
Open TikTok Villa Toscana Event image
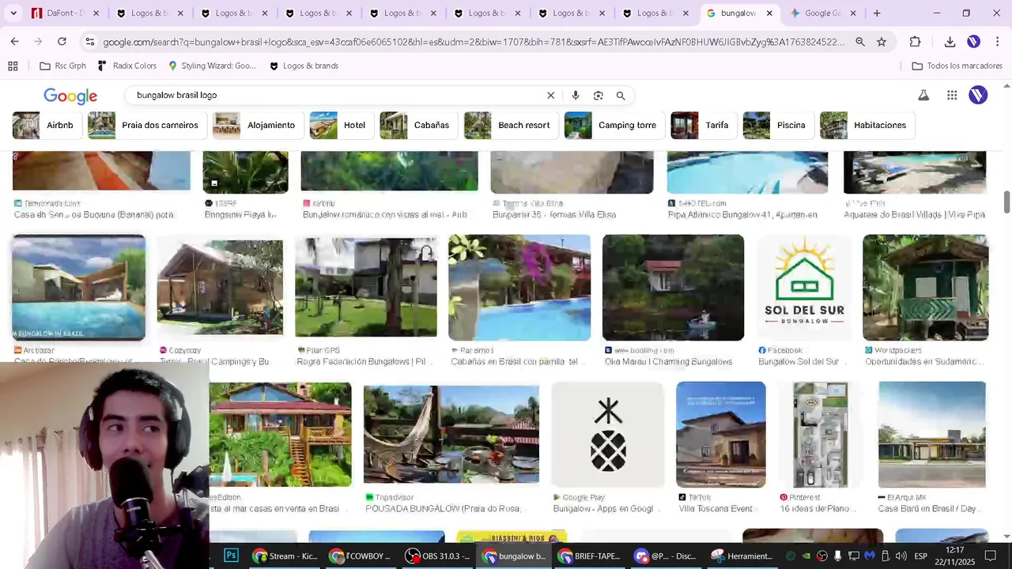coord(720,435)
